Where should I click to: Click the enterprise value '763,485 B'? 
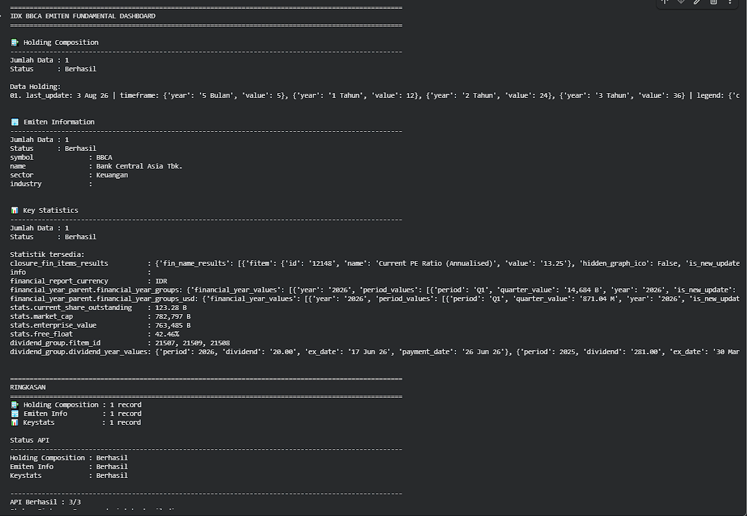coord(173,326)
